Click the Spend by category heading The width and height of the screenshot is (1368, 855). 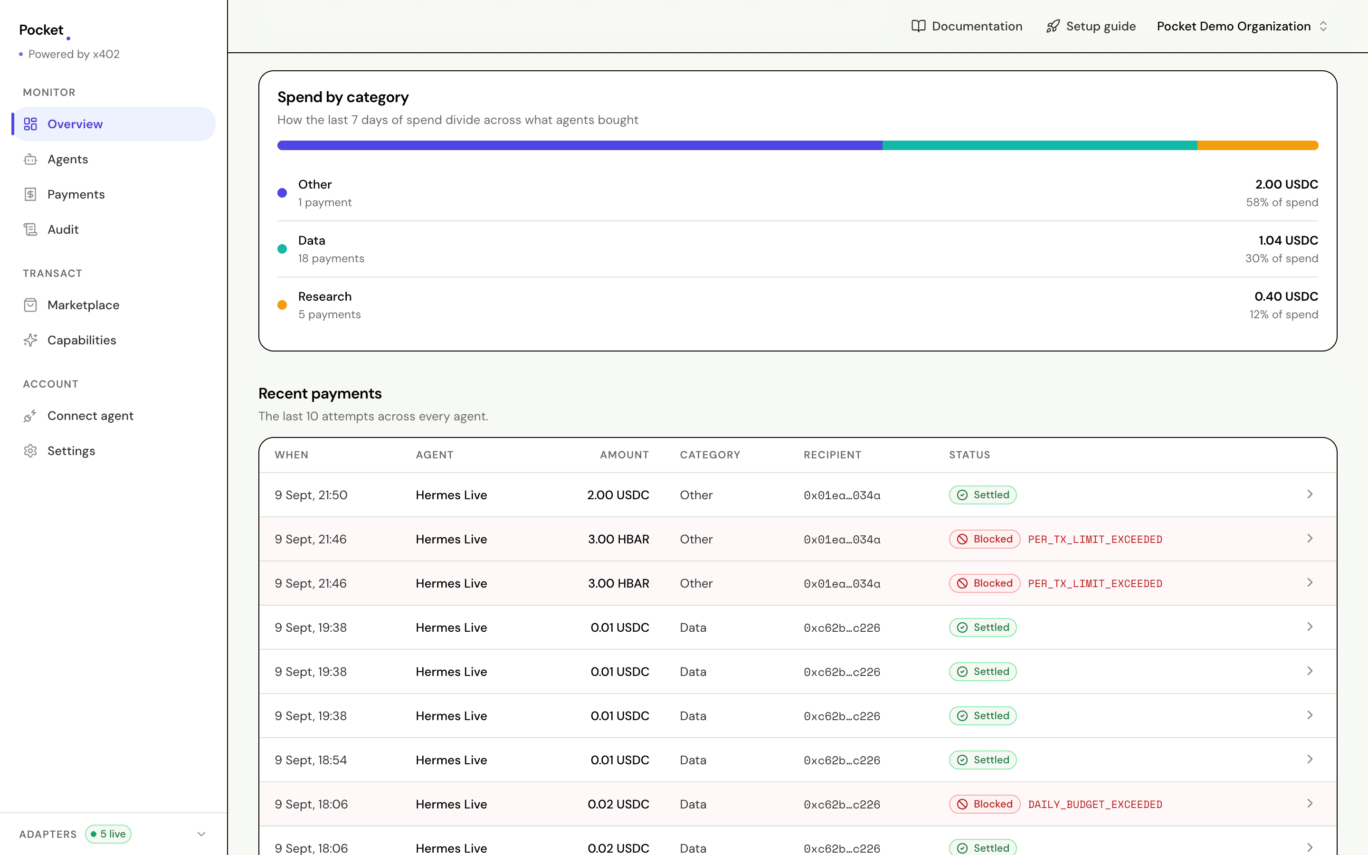pos(343,97)
